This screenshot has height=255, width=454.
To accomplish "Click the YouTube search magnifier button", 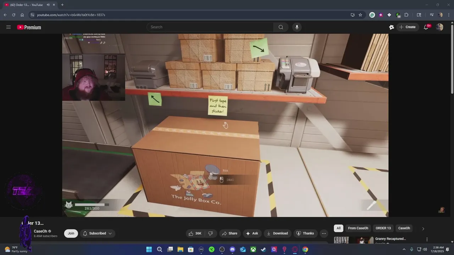I will pos(281,27).
